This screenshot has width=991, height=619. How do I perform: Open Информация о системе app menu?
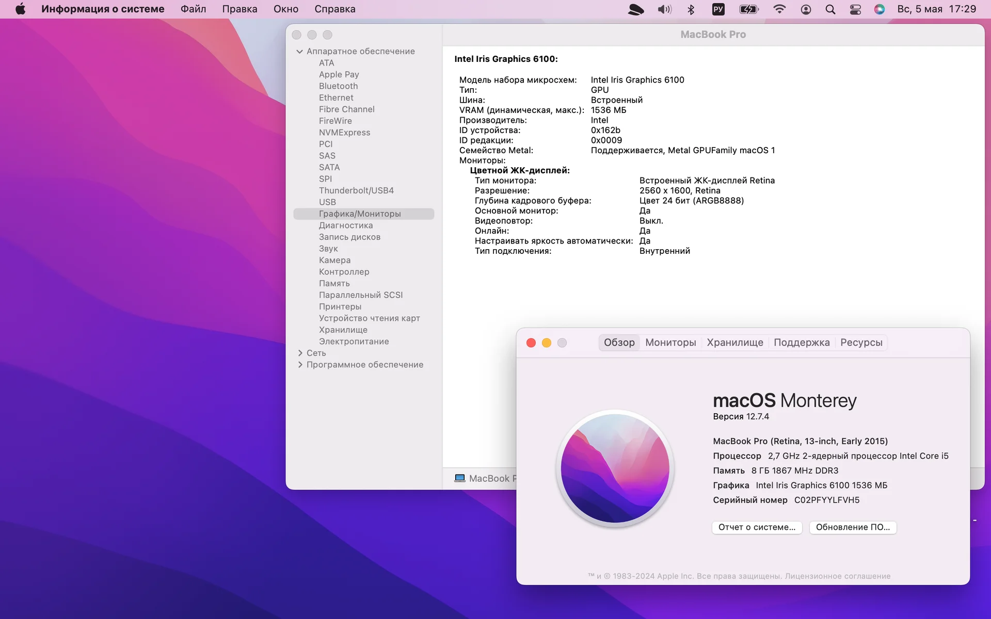coord(103,9)
